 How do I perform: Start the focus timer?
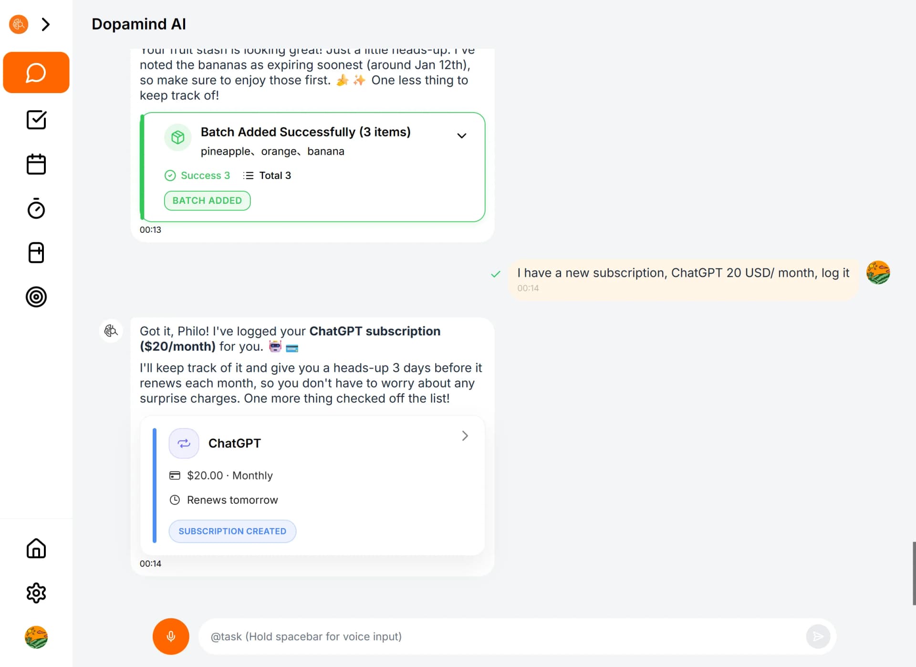point(36,208)
